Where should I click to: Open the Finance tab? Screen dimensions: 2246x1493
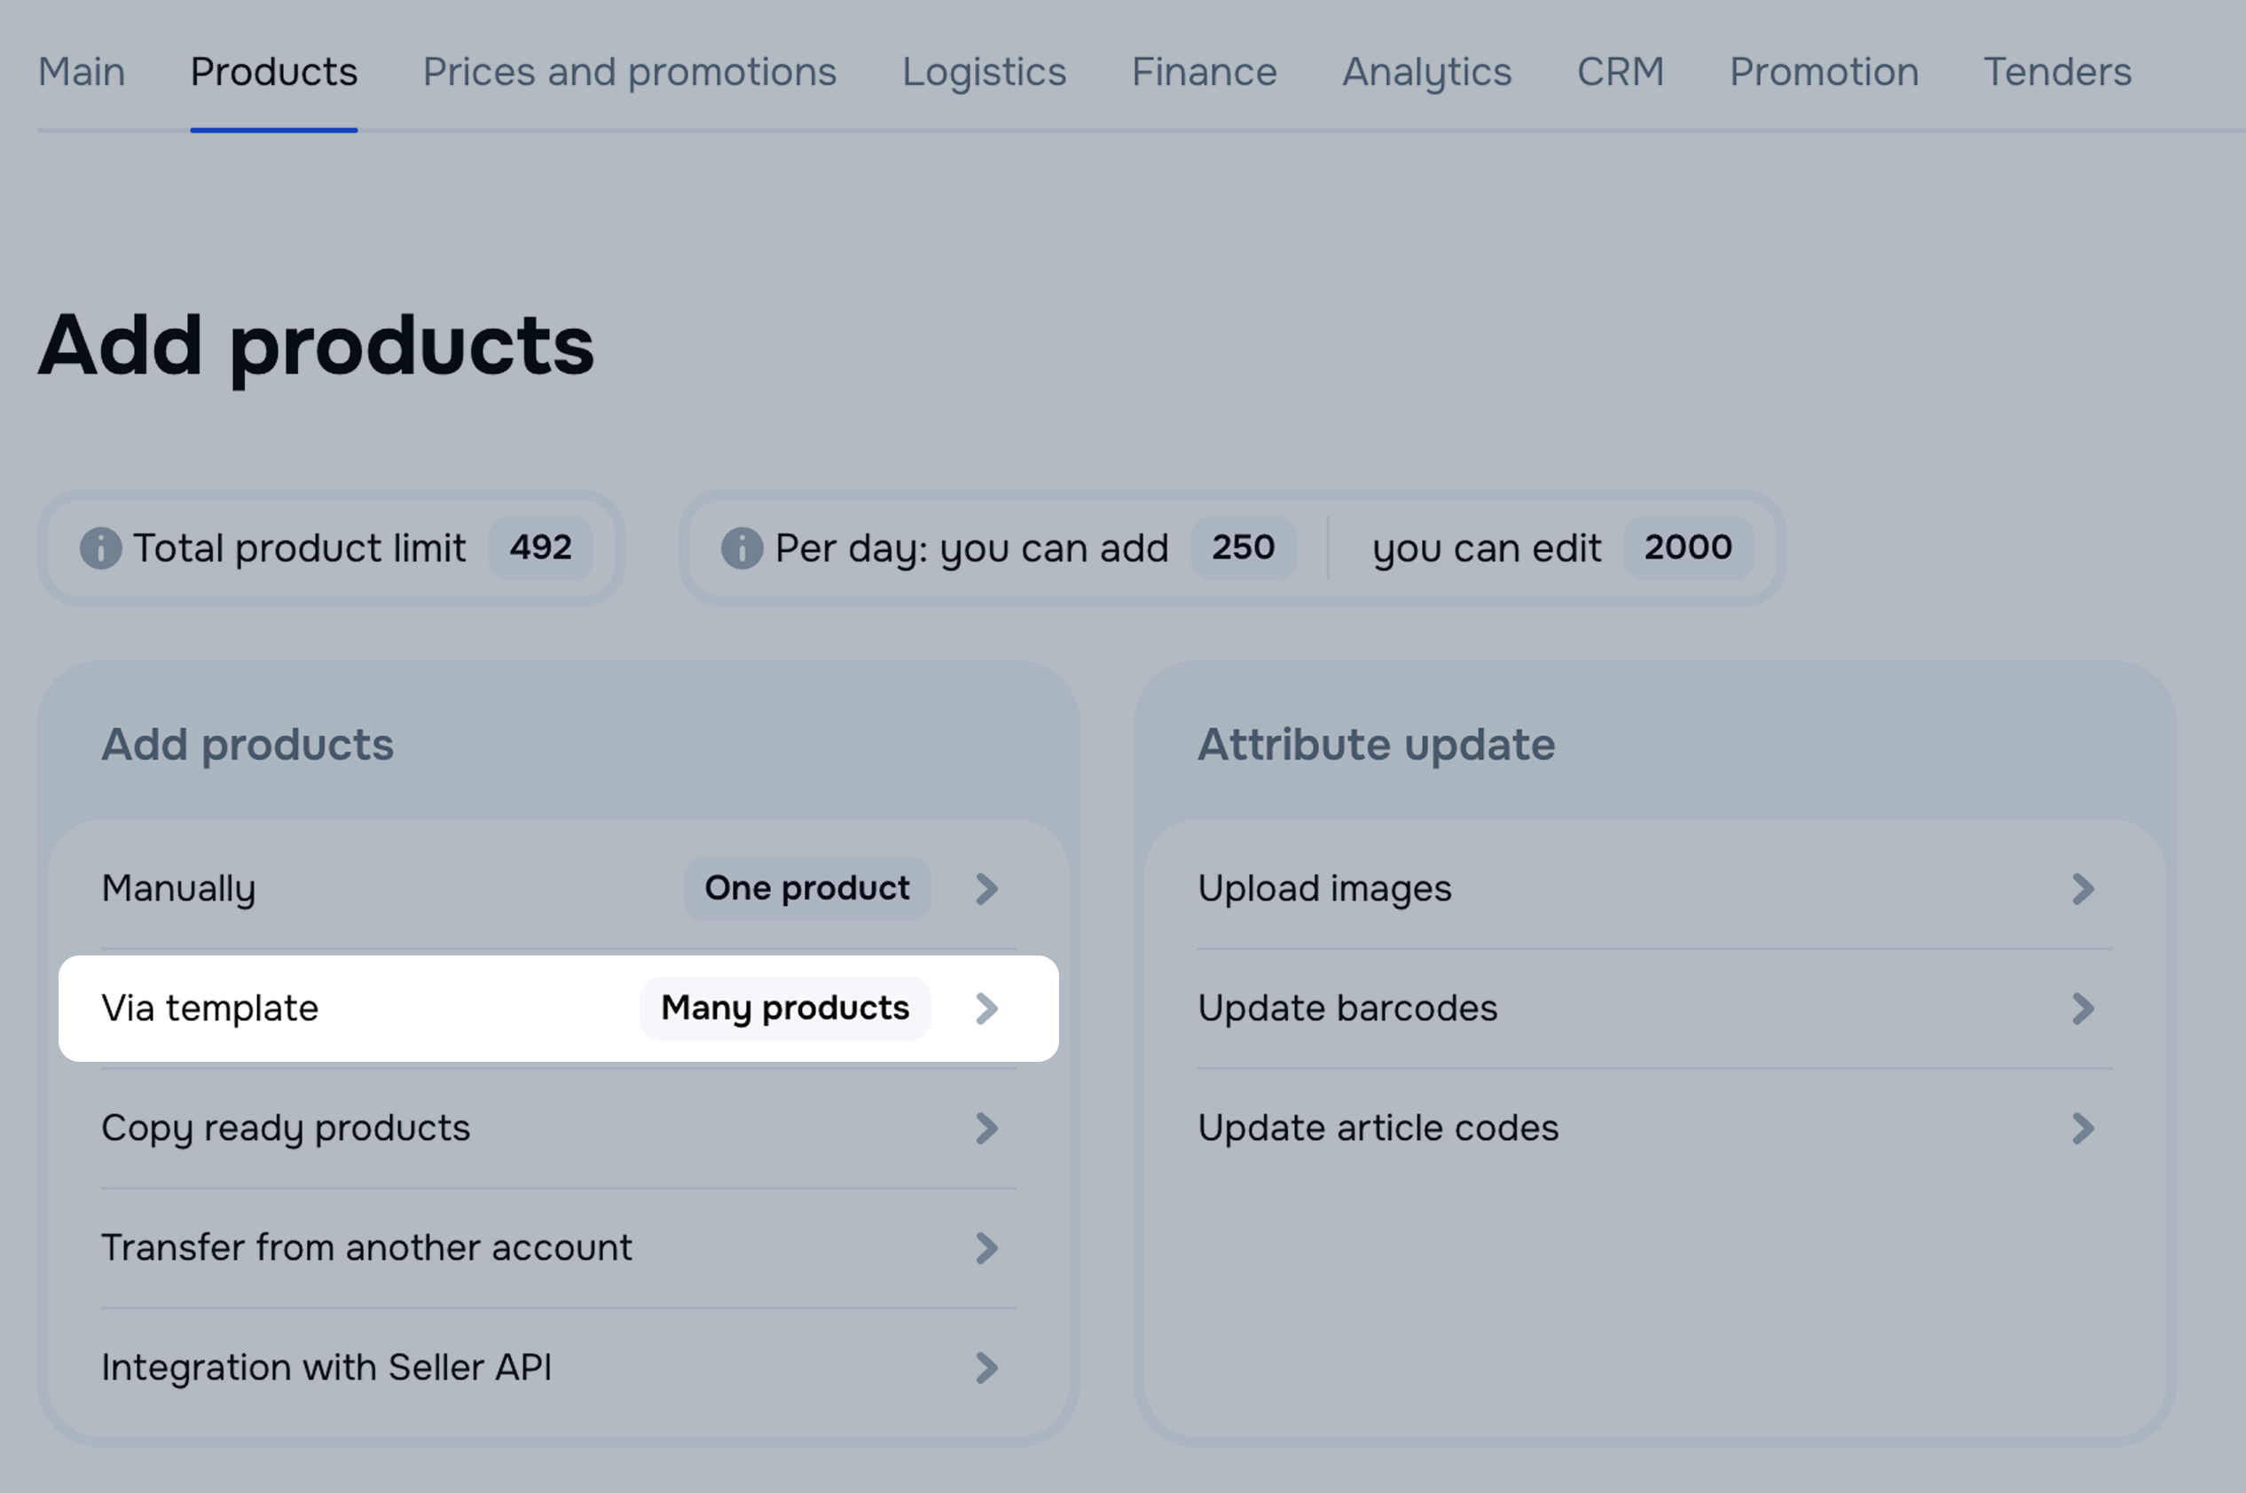point(1204,73)
